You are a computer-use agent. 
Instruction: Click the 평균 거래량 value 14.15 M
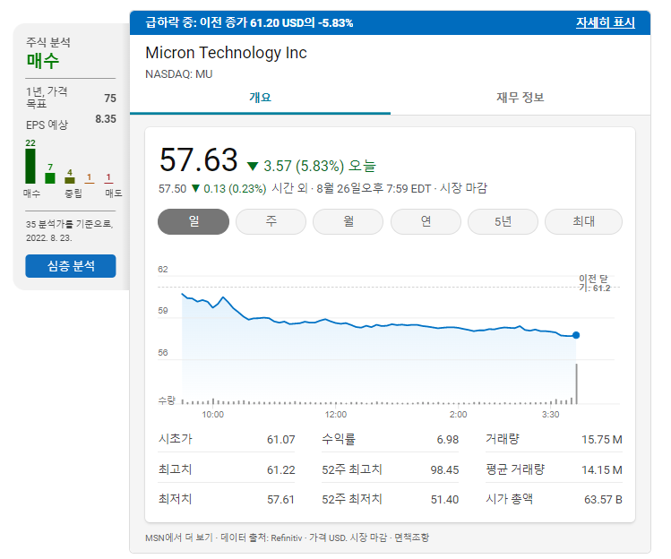[602, 470]
